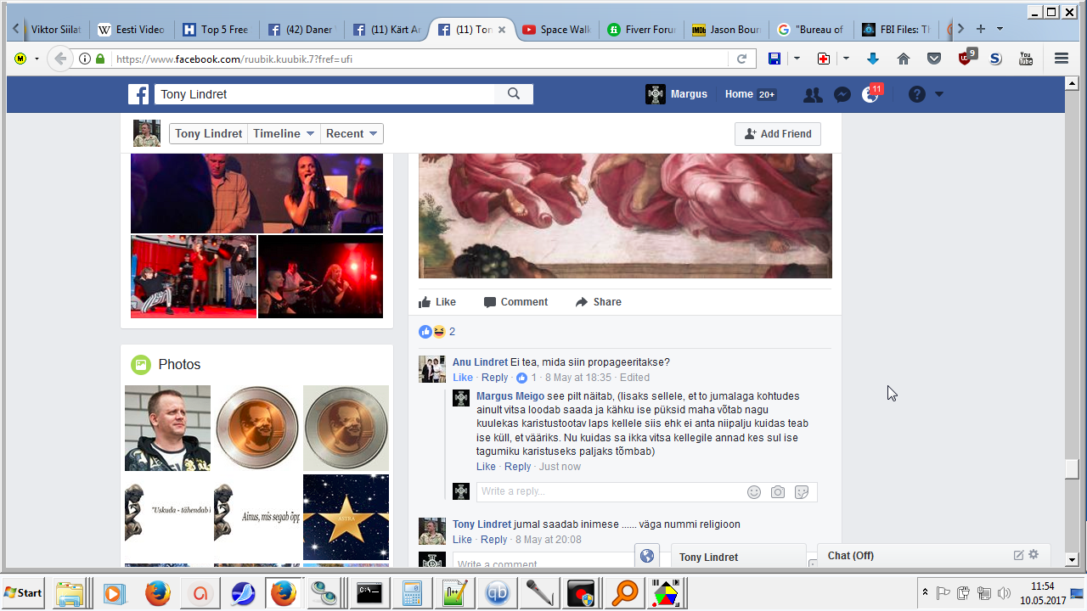Image resolution: width=1087 pixels, height=611 pixels.
Task: Close the active Facebook tab
Action: pos(501,30)
